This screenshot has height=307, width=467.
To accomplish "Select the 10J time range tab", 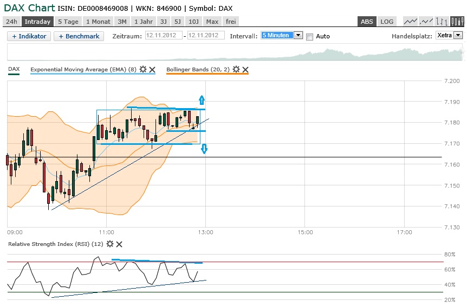I will click(x=193, y=22).
